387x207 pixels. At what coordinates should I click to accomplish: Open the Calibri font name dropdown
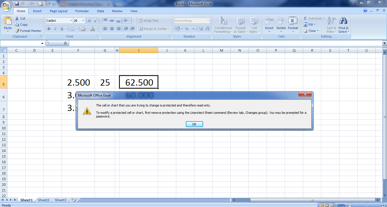(71, 21)
